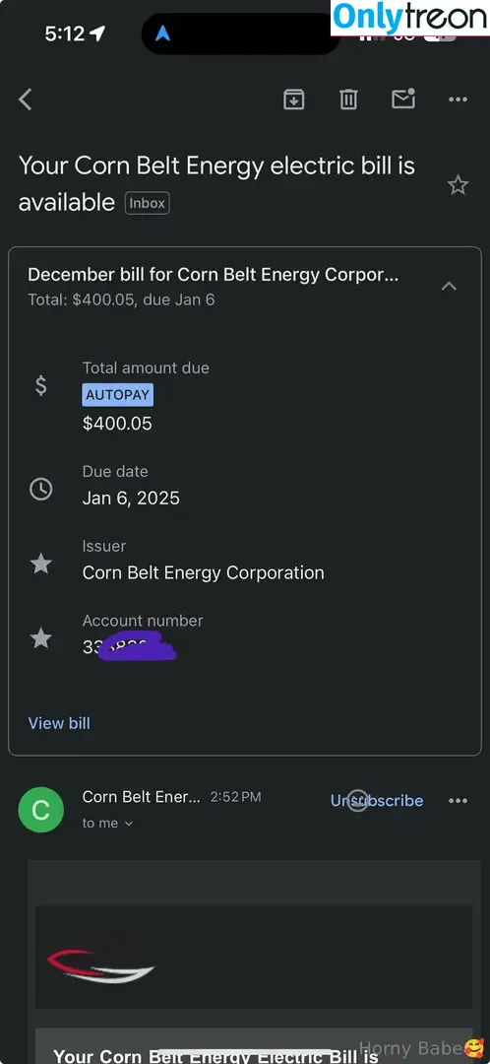Tap the Inbox label tag
This screenshot has height=1064, width=490.
[x=147, y=203]
